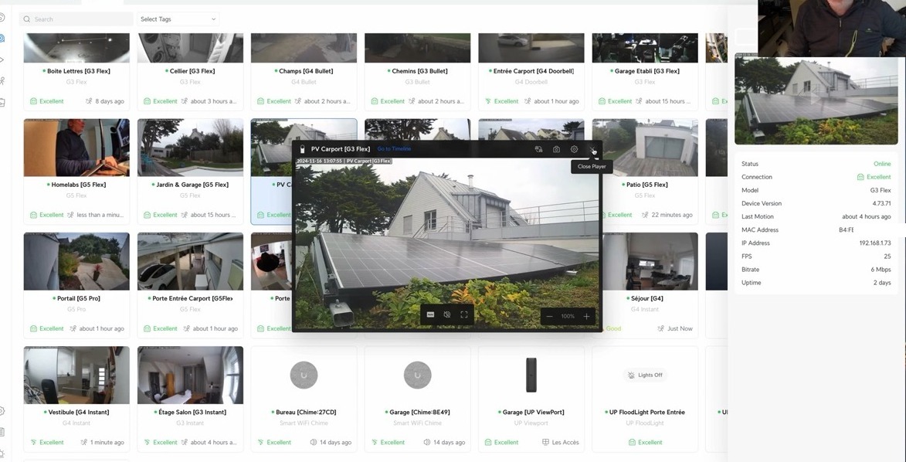
Task: Click the dewarp view icon in player header
Action: 538,149
